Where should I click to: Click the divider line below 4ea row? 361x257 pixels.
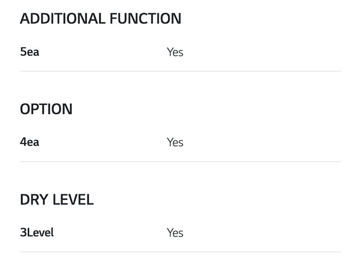pos(180,162)
